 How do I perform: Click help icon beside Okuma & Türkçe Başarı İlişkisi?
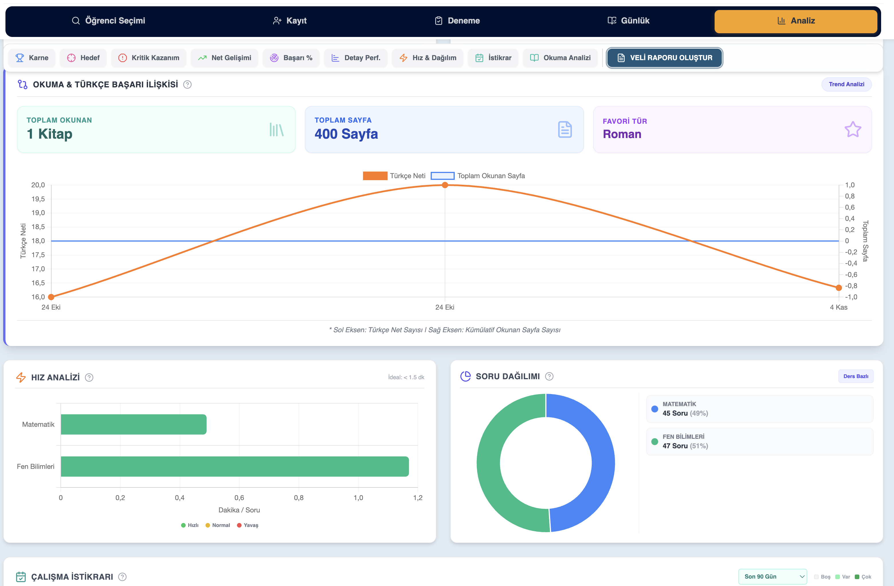(x=187, y=84)
